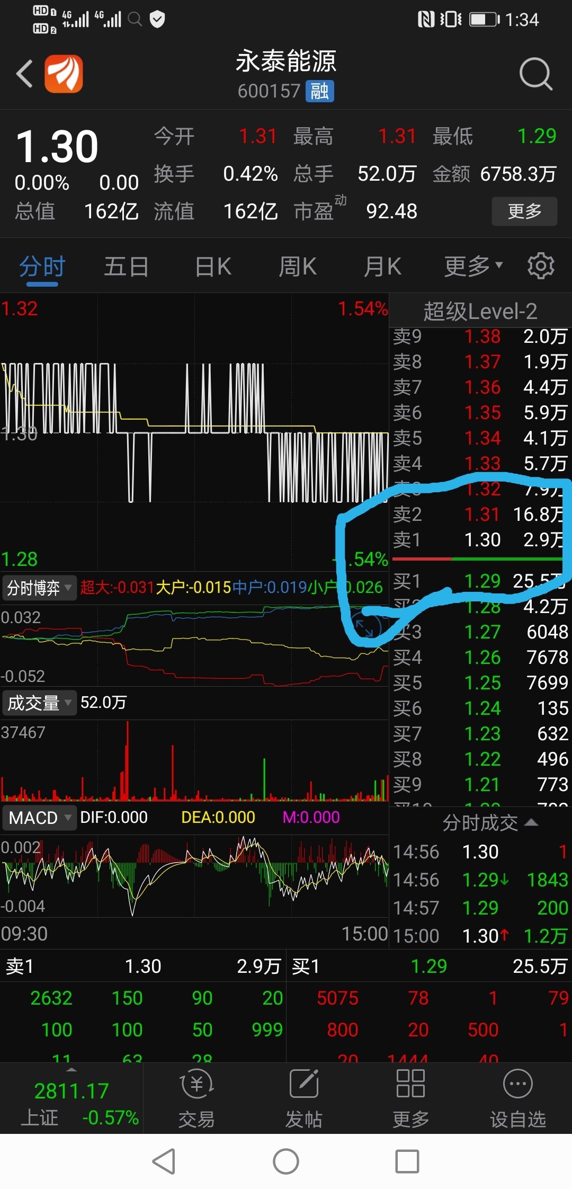The height and width of the screenshot is (1189, 572).
Task: Select the 卖8 1.37 order row
Action: pos(480,362)
